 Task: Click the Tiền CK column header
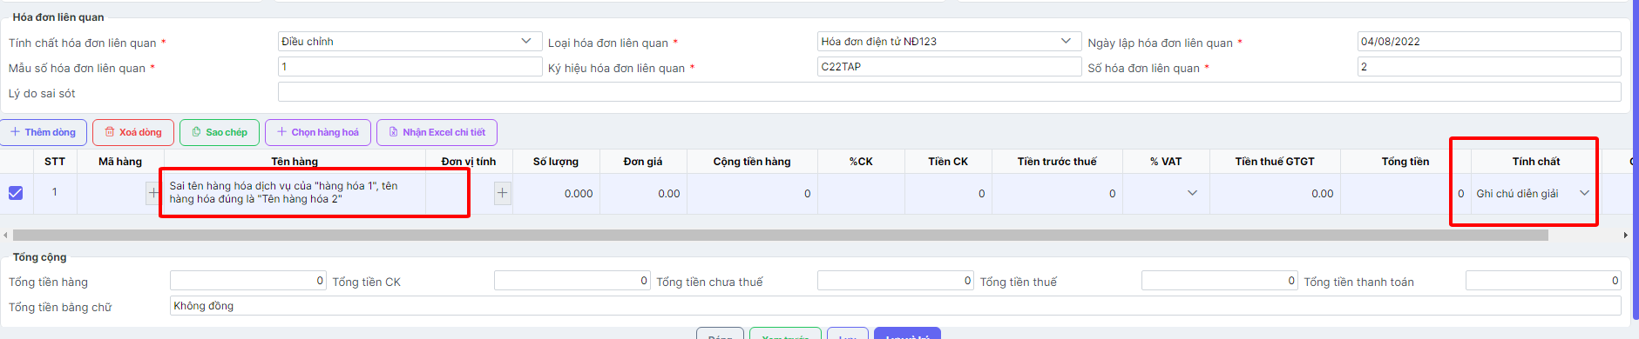click(948, 161)
